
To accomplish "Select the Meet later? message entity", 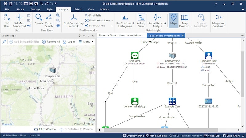I will pyautogui.click(x=135, y=56).
